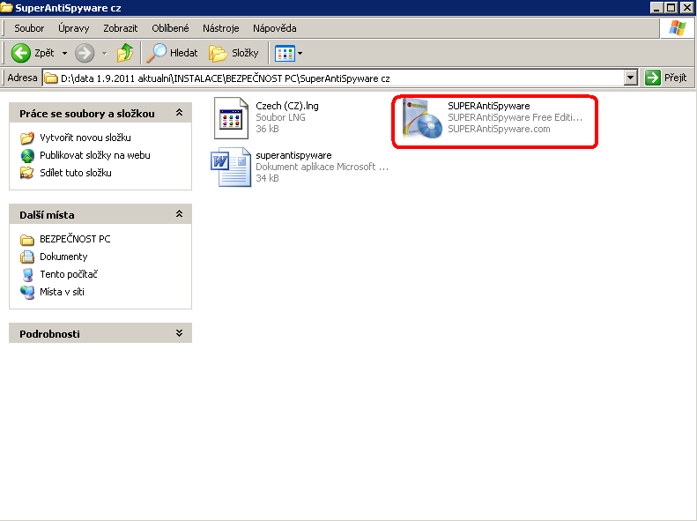Click the Hledat toolbar label
Screen dimensions: 697x521
[x=183, y=54]
